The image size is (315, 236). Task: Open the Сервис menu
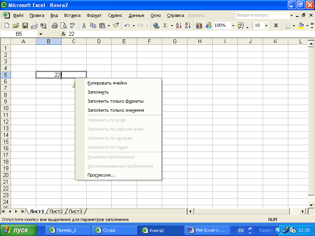115,15
